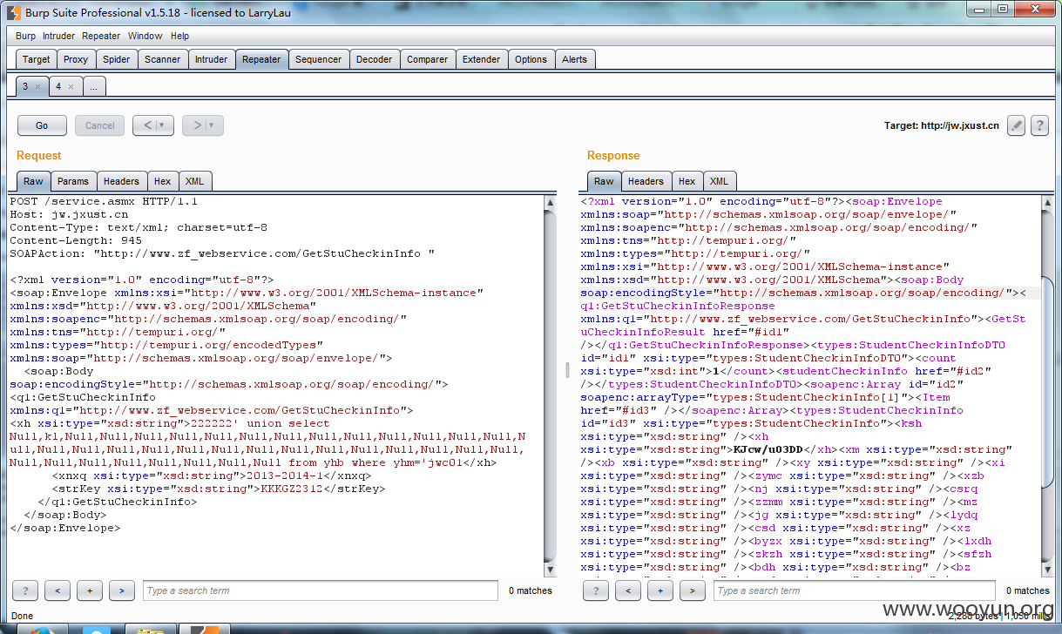Open history back dropdown button
The width and height of the screenshot is (1062, 634).
[x=153, y=125]
